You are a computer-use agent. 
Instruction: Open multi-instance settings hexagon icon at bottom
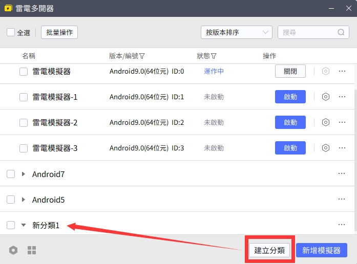click(x=13, y=250)
